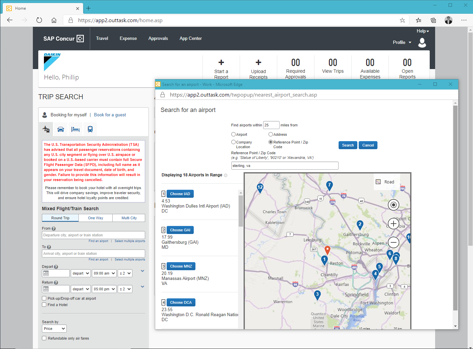Open the Expense menu
473x349 pixels.
click(x=128, y=39)
